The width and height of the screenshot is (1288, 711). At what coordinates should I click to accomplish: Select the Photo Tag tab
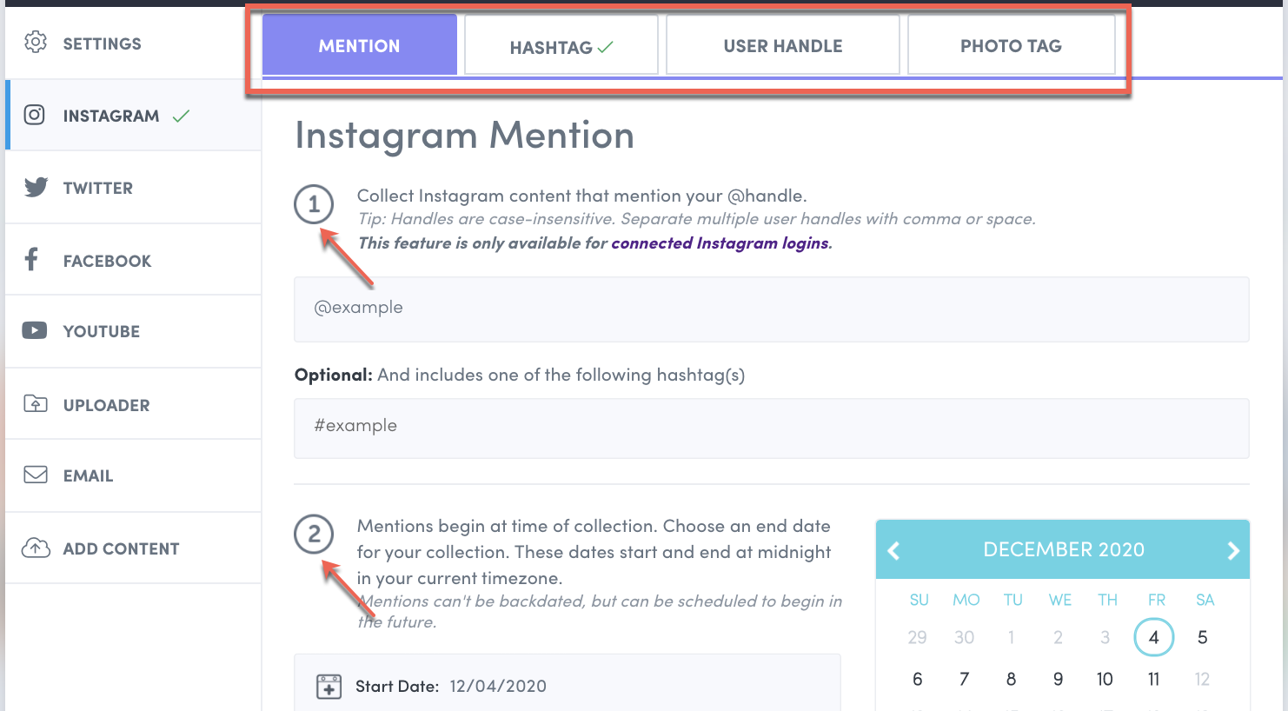[1011, 46]
